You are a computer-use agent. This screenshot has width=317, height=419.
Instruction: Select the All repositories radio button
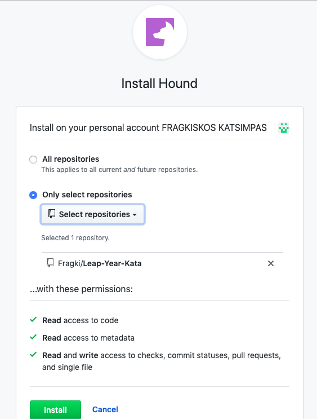pos(33,160)
